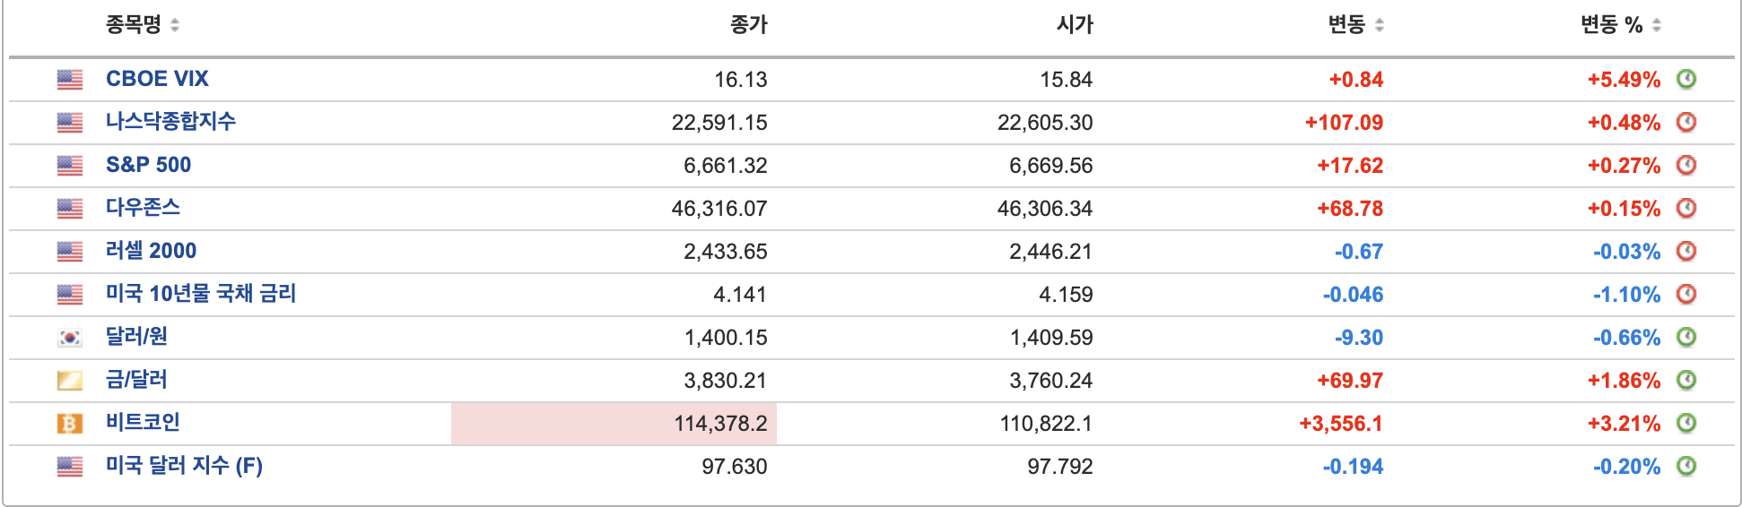Click the US flag icon beside 러셀 2000
Image resolution: width=1742 pixels, height=507 pixels.
click(x=70, y=252)
